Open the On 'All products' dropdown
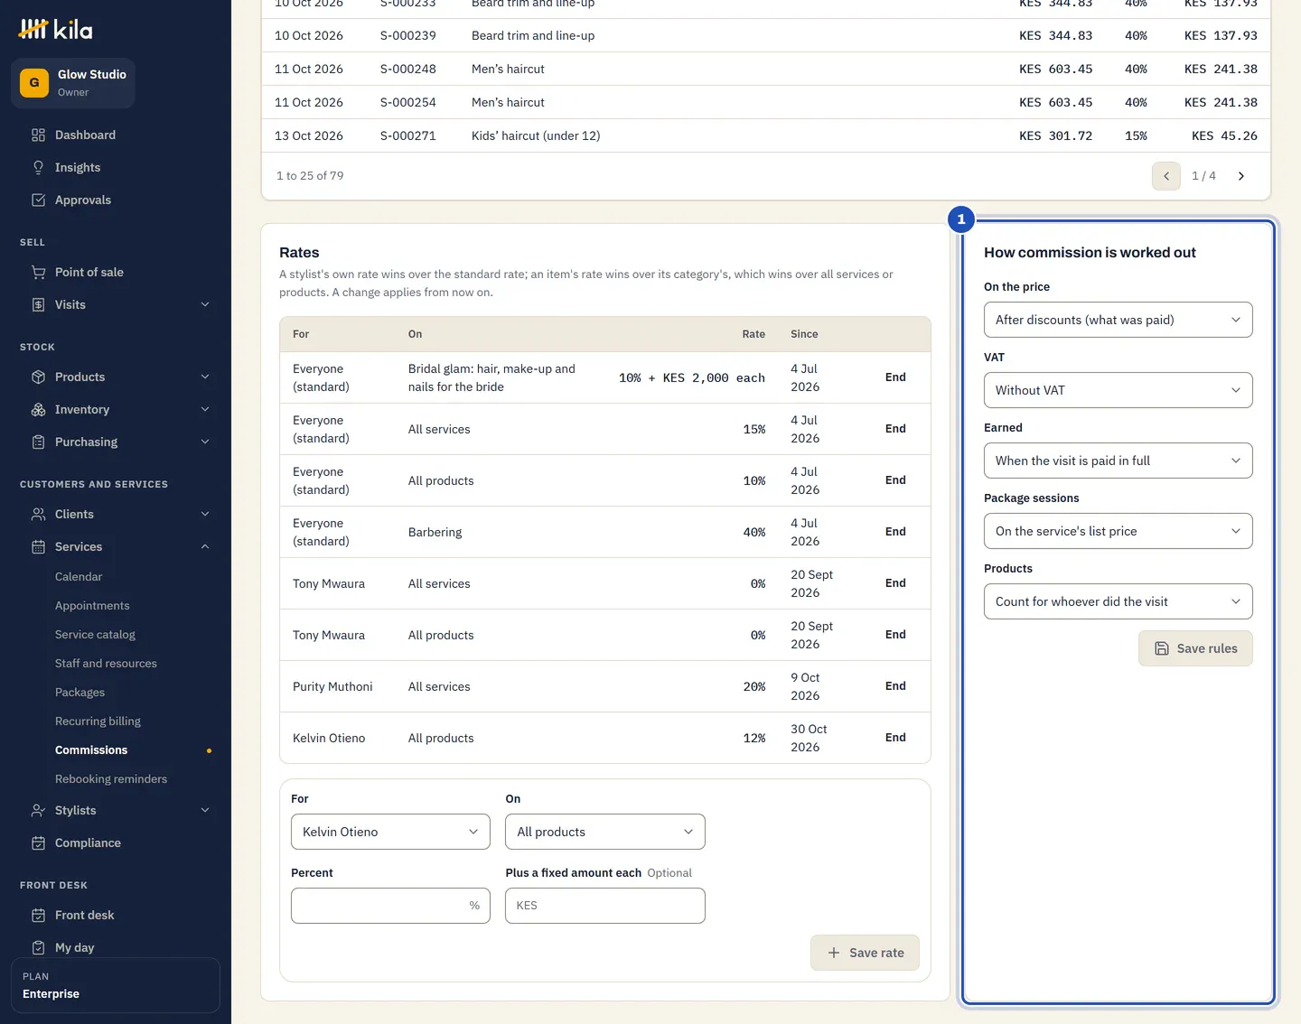 click(x=605, y=832)
